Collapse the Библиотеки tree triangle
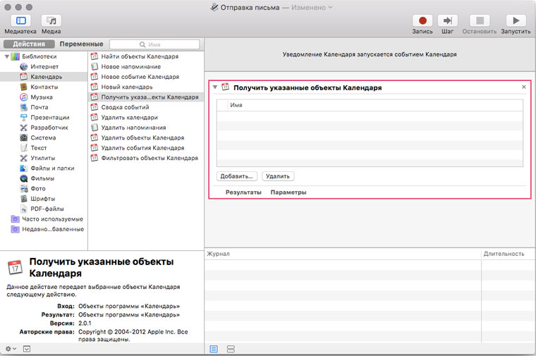The image size is (536, 356). (7, 56)
